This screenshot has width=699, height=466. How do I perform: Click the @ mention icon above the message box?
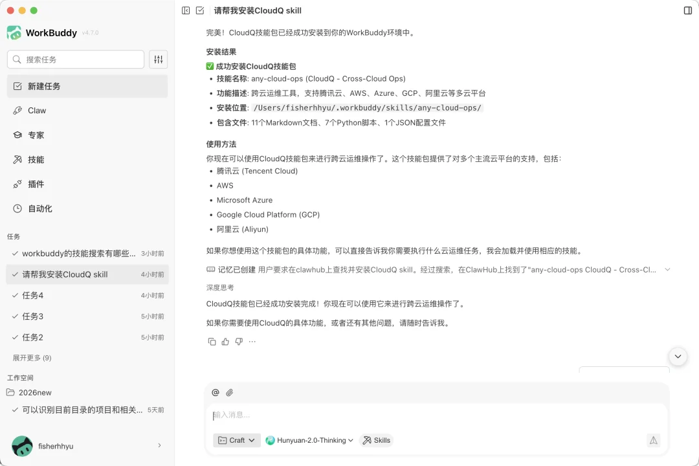point(216,392)
